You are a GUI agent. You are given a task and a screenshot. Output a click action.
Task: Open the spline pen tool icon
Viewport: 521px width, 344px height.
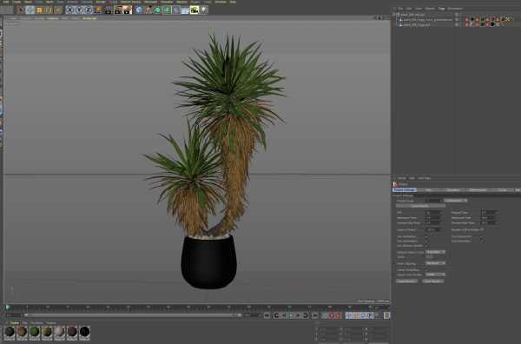tap(148, 10)
